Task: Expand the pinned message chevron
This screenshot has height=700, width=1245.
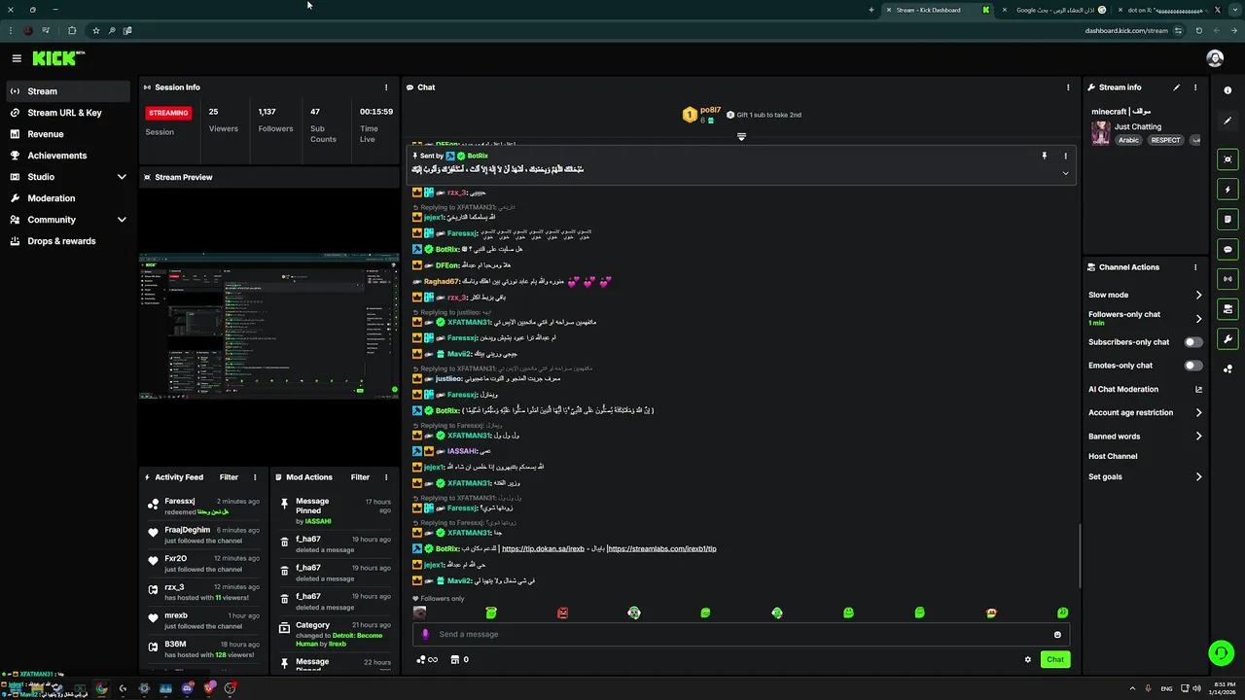Action: coord(1065,173)
